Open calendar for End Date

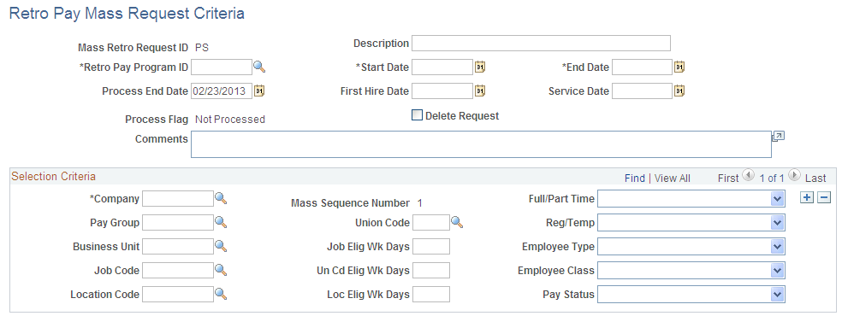(x=679, y=67)
